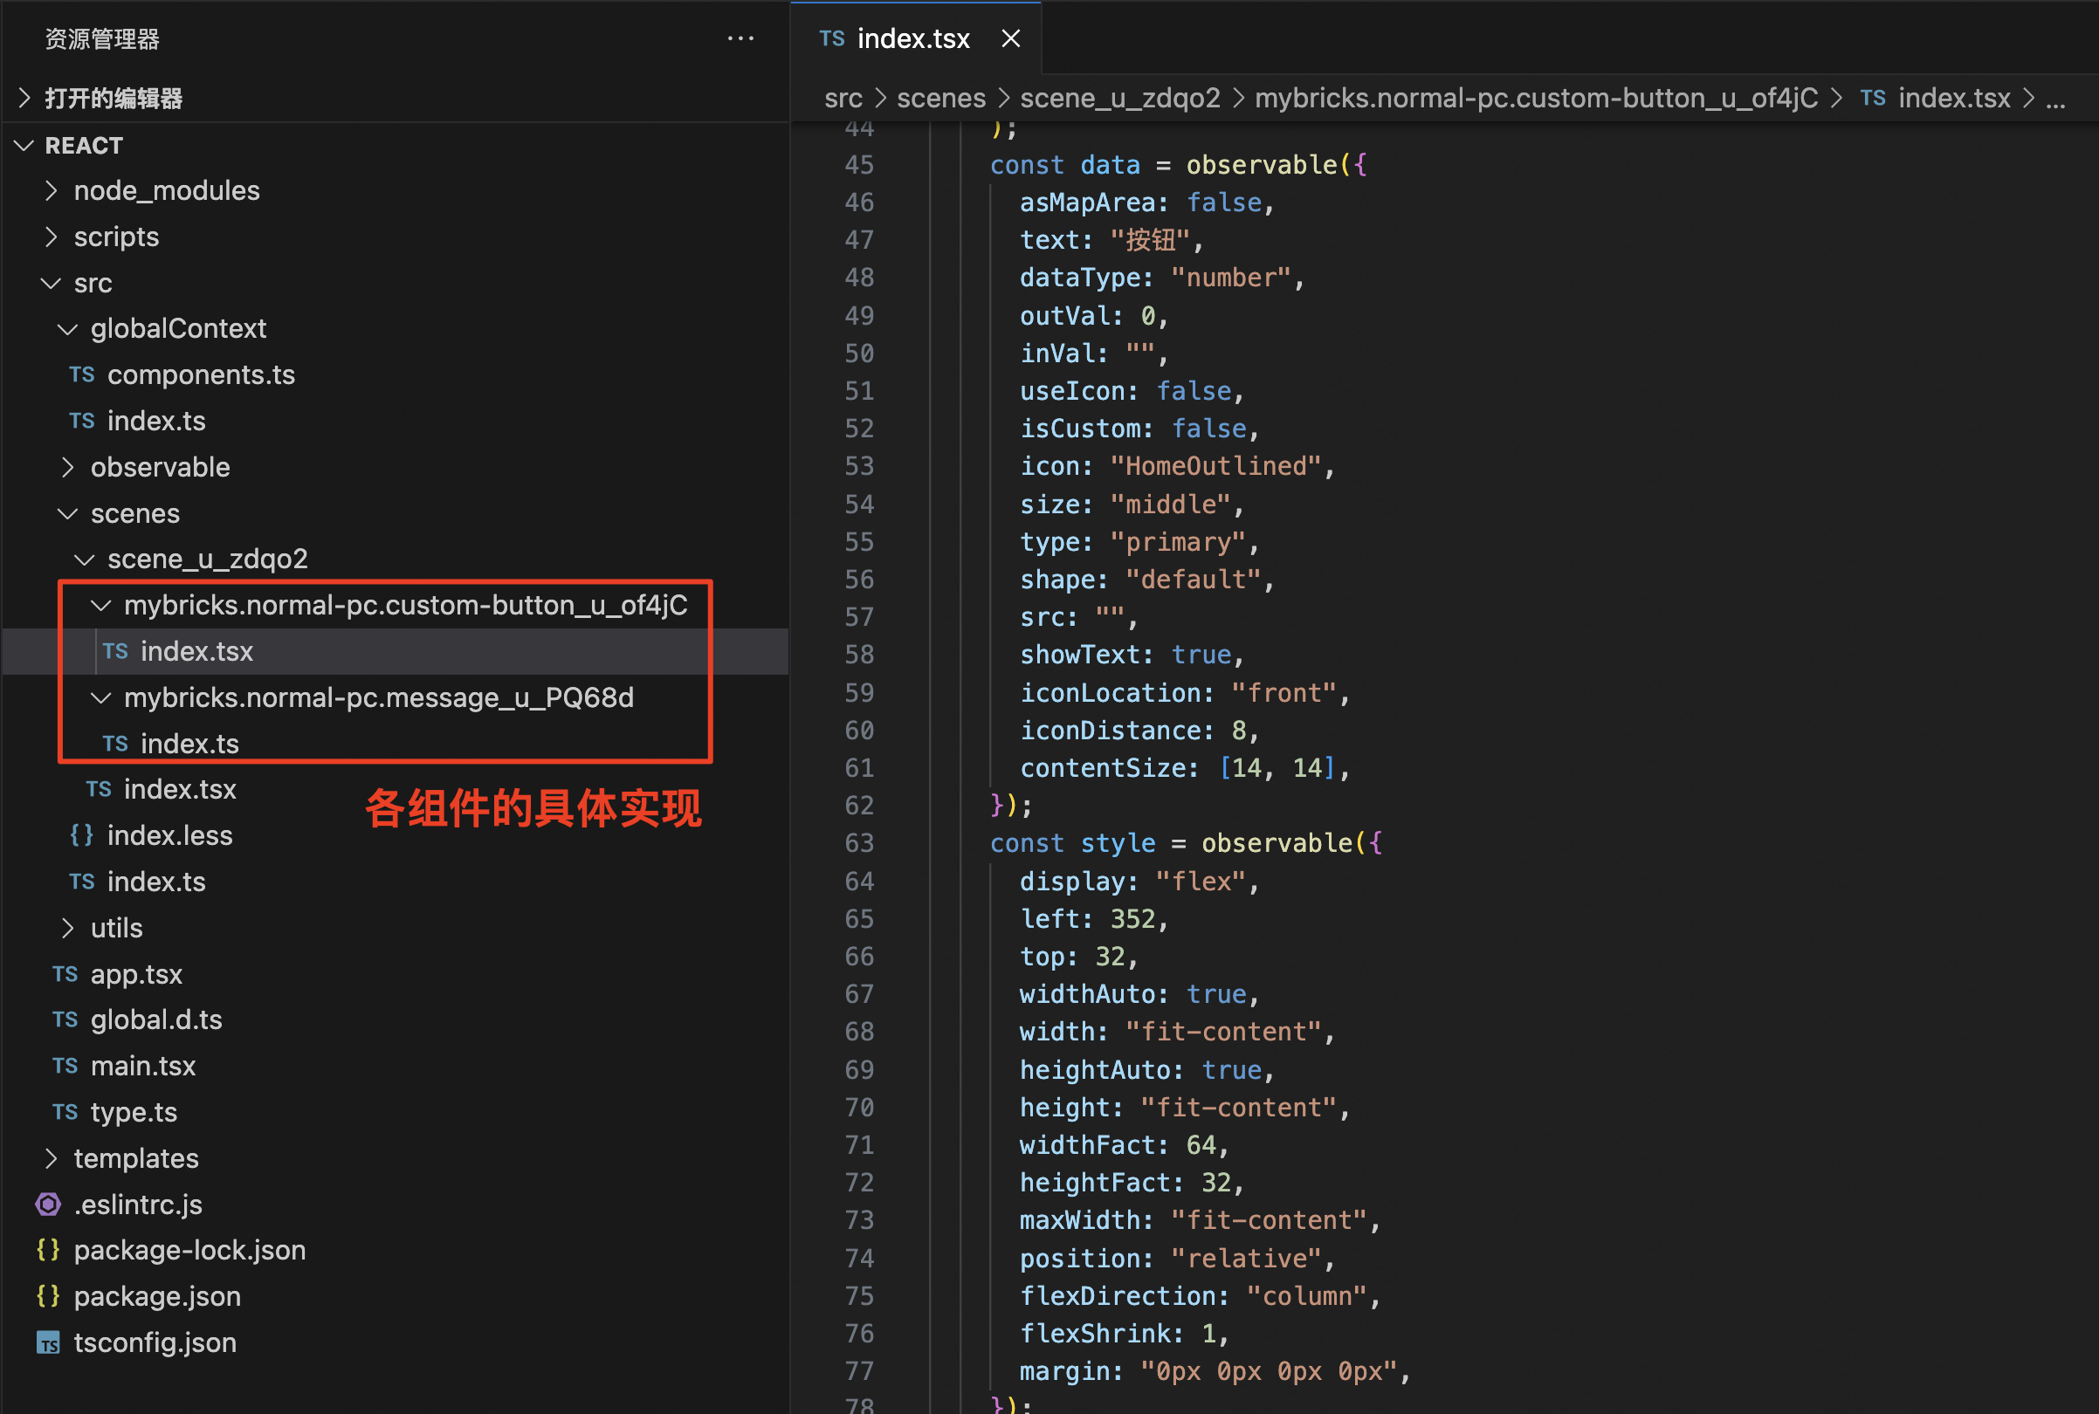The height and width of the screenshot is (1414, 2099).
Task: Click braces icon of package.json
Action: pos(48,1296)
